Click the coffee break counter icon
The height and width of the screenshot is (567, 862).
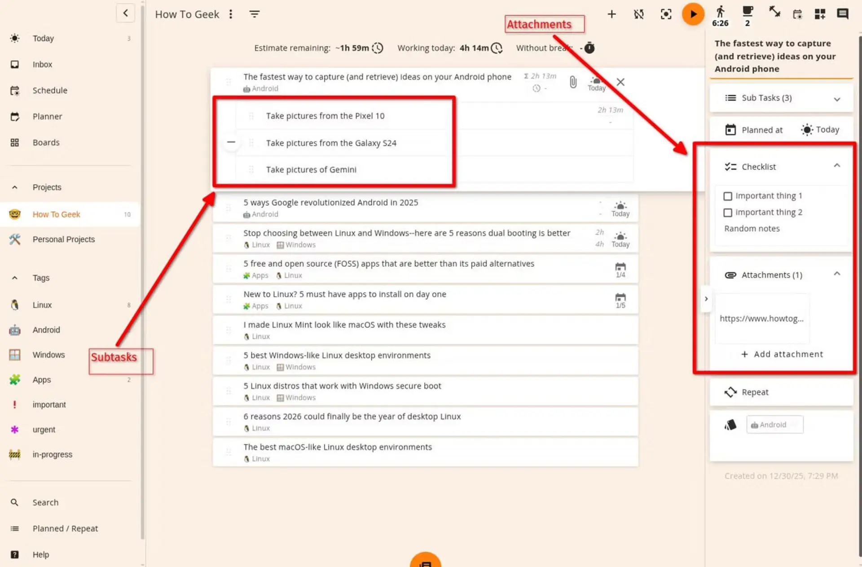(x=748, y=16)
